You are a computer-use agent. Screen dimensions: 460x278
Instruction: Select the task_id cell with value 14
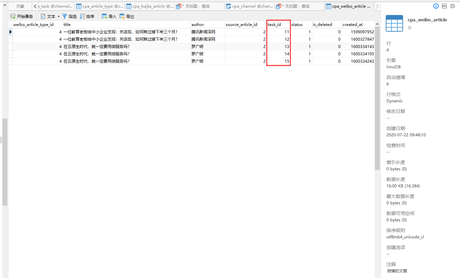point(279,54)
